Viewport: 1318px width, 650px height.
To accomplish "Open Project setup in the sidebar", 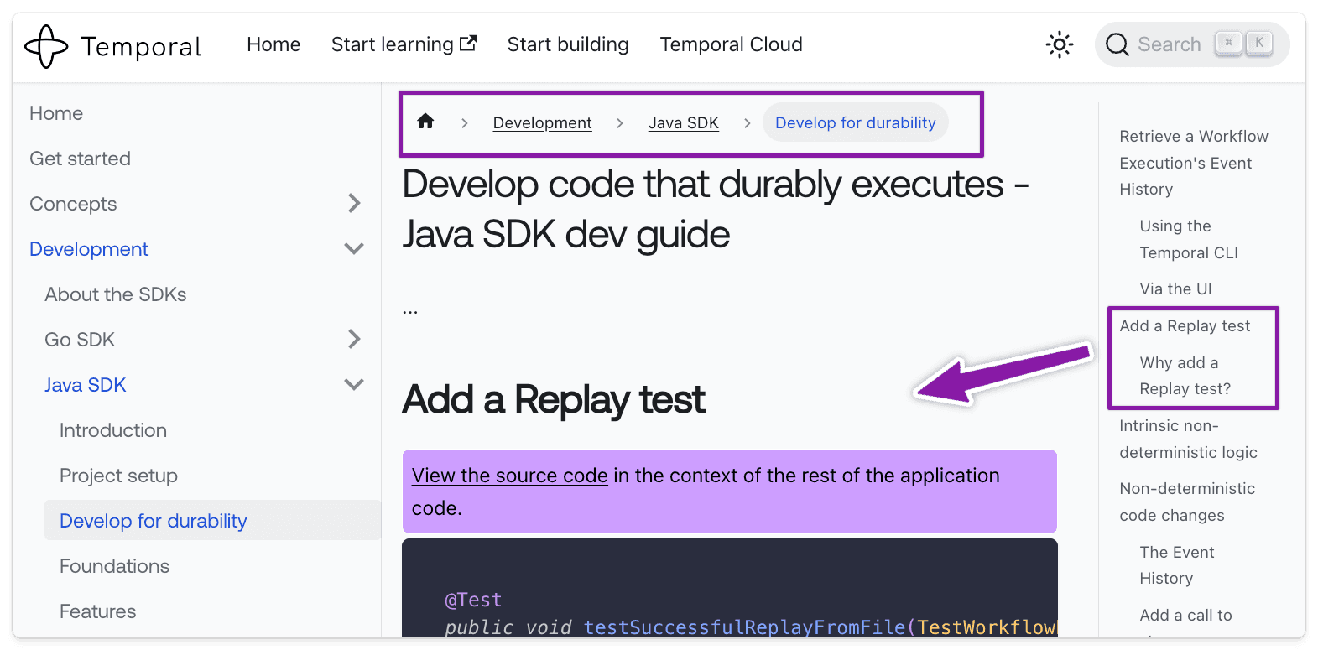I will 118,476.
